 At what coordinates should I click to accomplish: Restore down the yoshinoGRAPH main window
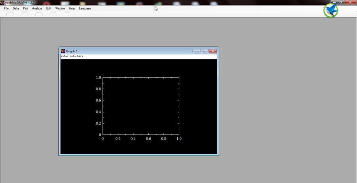click(341, 2)
